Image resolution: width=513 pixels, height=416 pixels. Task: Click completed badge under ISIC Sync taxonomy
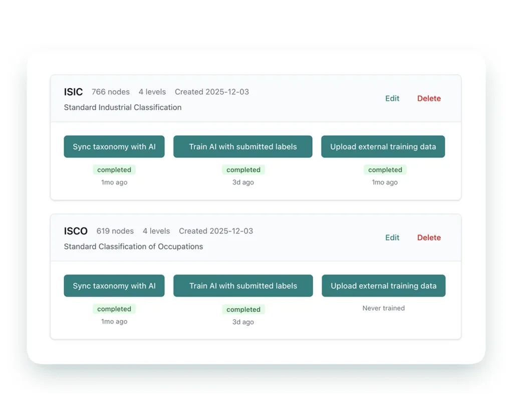pos(114,170)
